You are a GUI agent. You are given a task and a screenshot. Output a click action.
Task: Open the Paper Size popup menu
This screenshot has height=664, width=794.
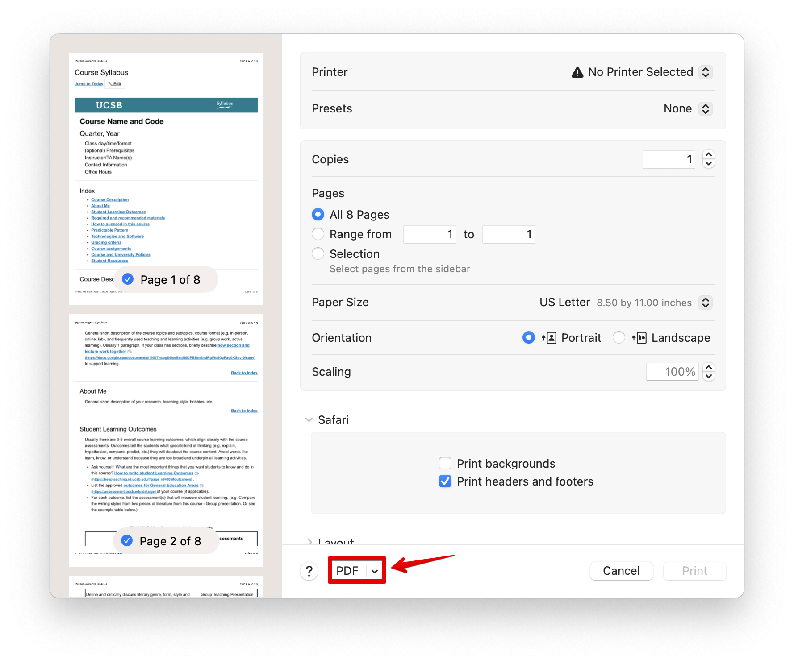(x=706, y=302)
